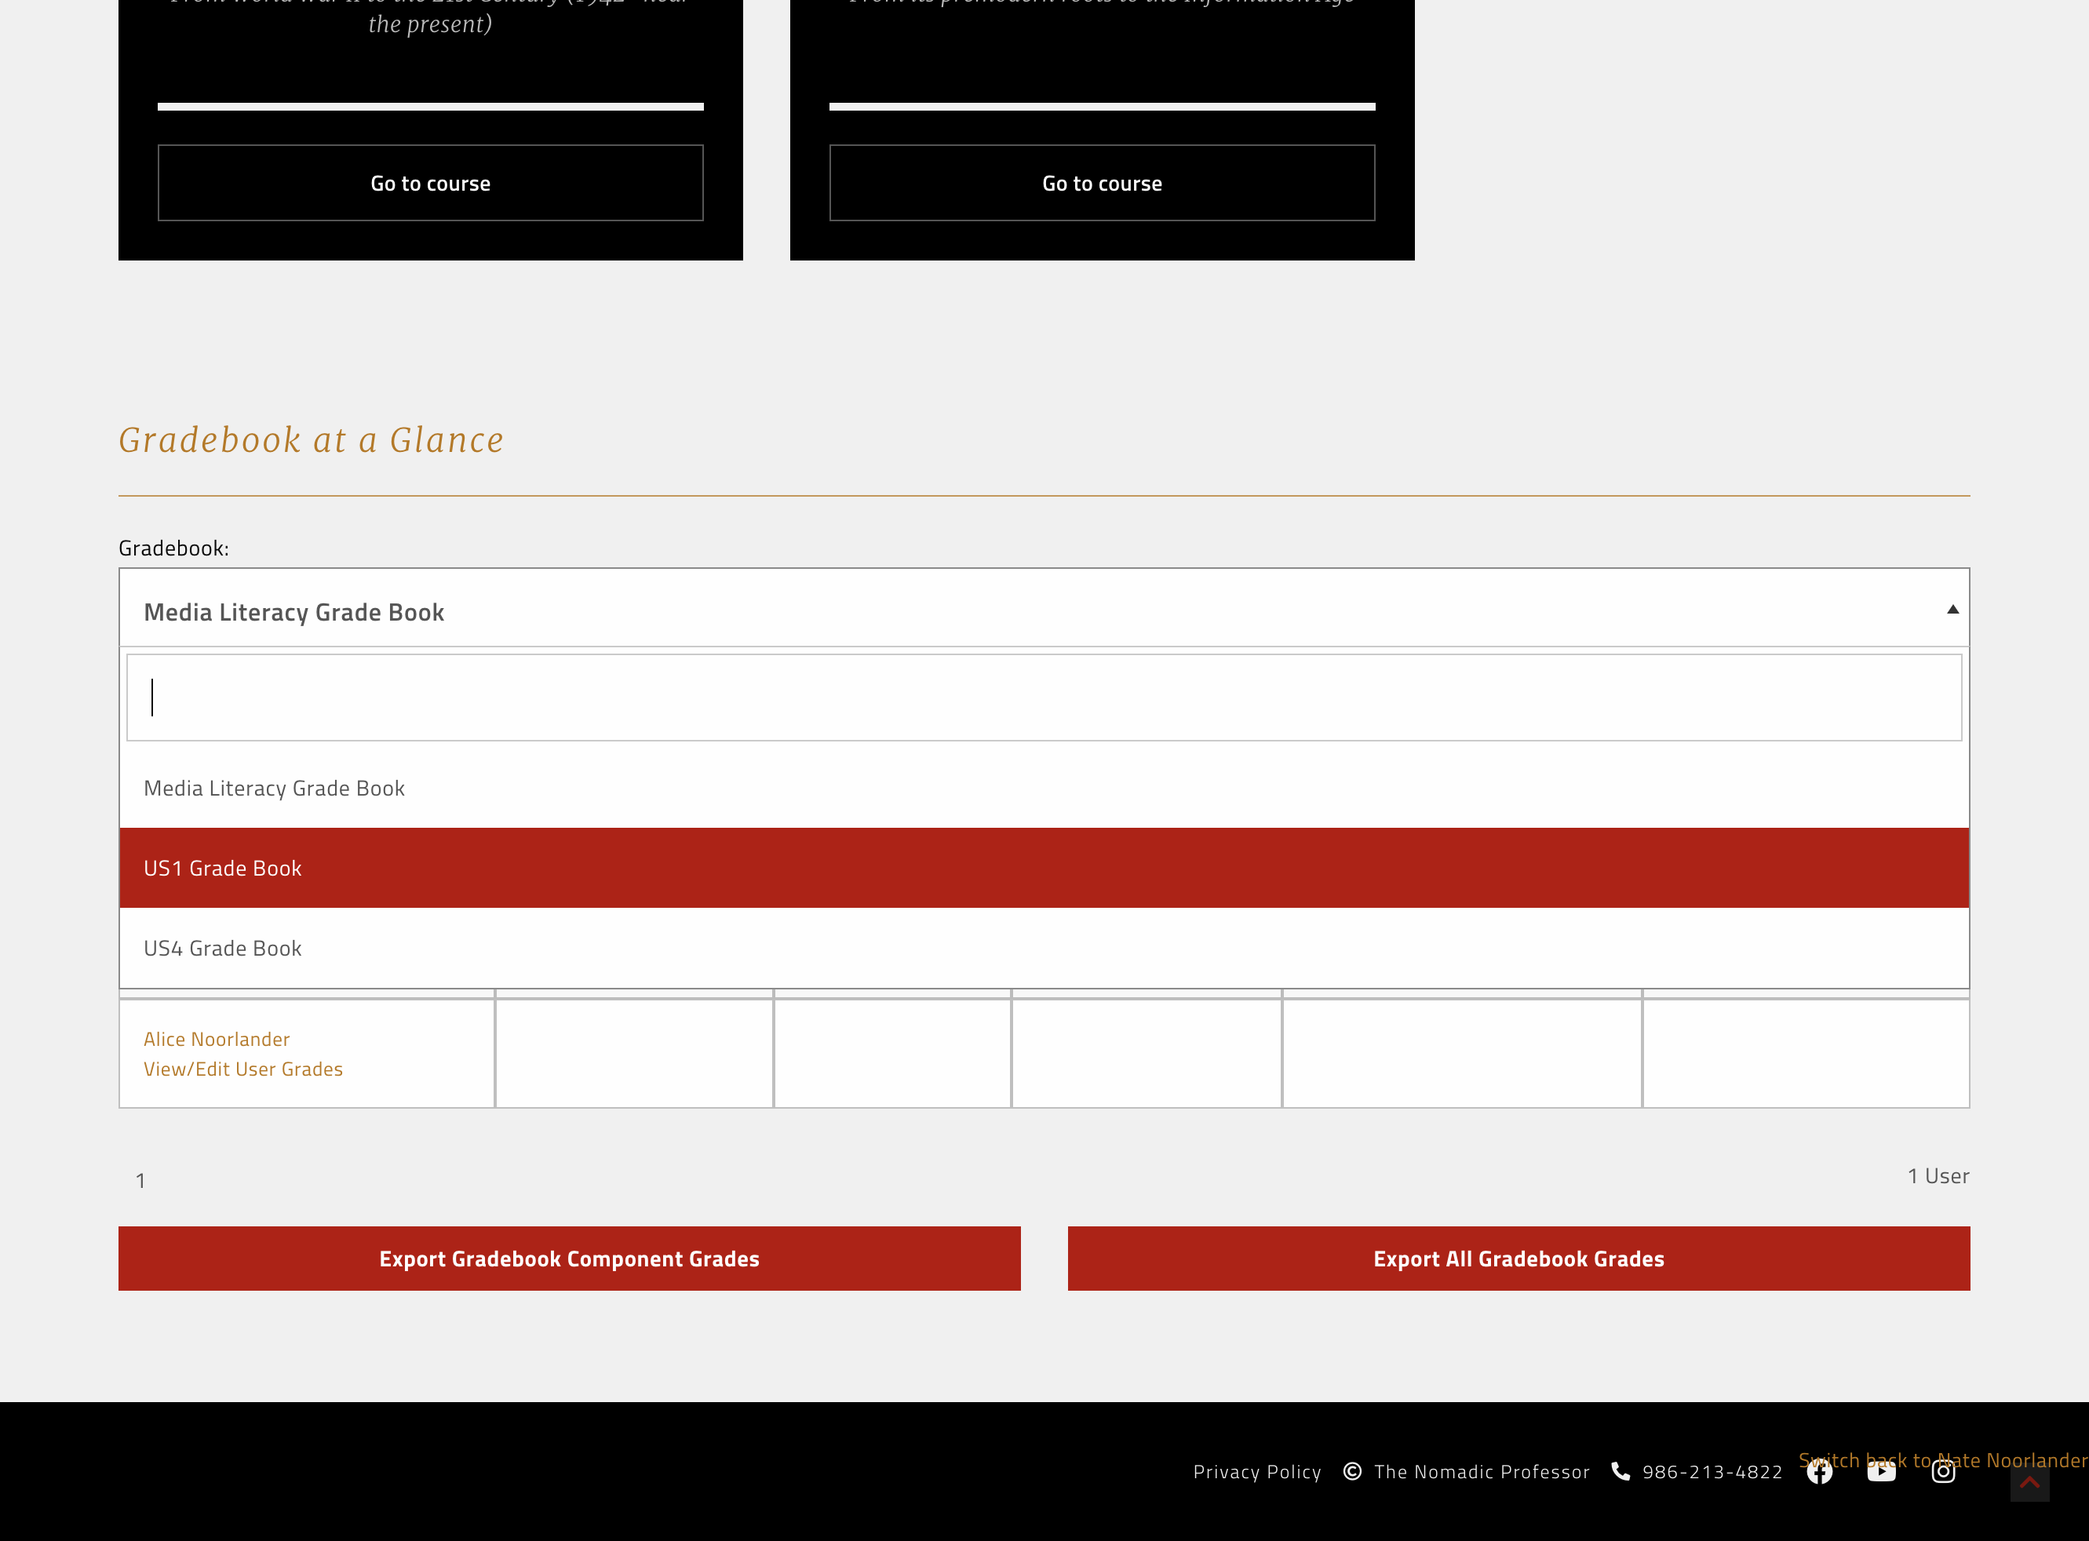Click left card's Go to course button

430,183
